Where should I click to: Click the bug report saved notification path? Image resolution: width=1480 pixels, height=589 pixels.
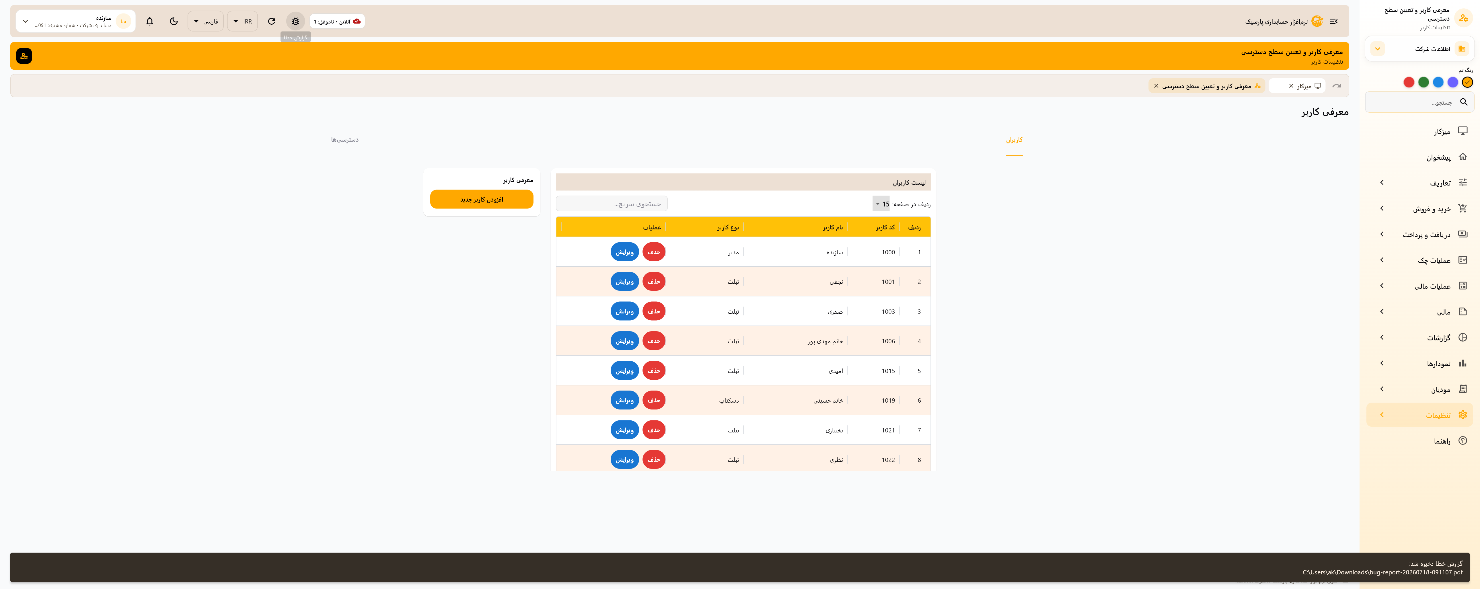point(1382,572)
